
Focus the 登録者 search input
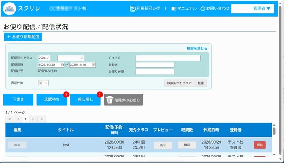155,65
